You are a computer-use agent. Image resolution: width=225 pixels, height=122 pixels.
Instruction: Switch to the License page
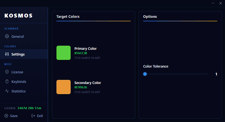pyautogui.click(x=17, y=72)
